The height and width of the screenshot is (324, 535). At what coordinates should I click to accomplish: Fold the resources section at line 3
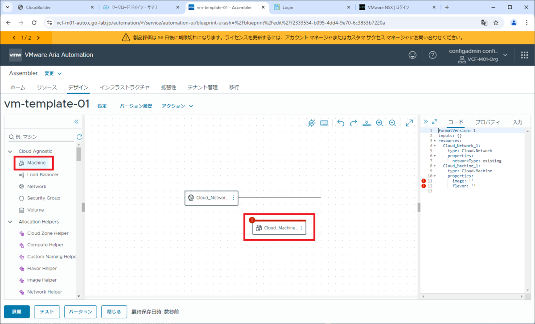[435, 140]
